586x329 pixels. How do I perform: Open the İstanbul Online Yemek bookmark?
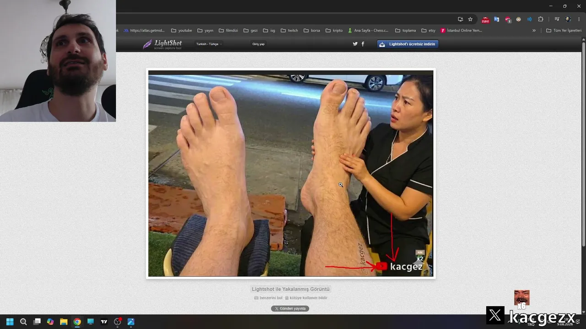click(x=461, y=31)
